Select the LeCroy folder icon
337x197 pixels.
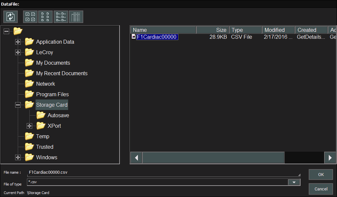pos(30,52)
